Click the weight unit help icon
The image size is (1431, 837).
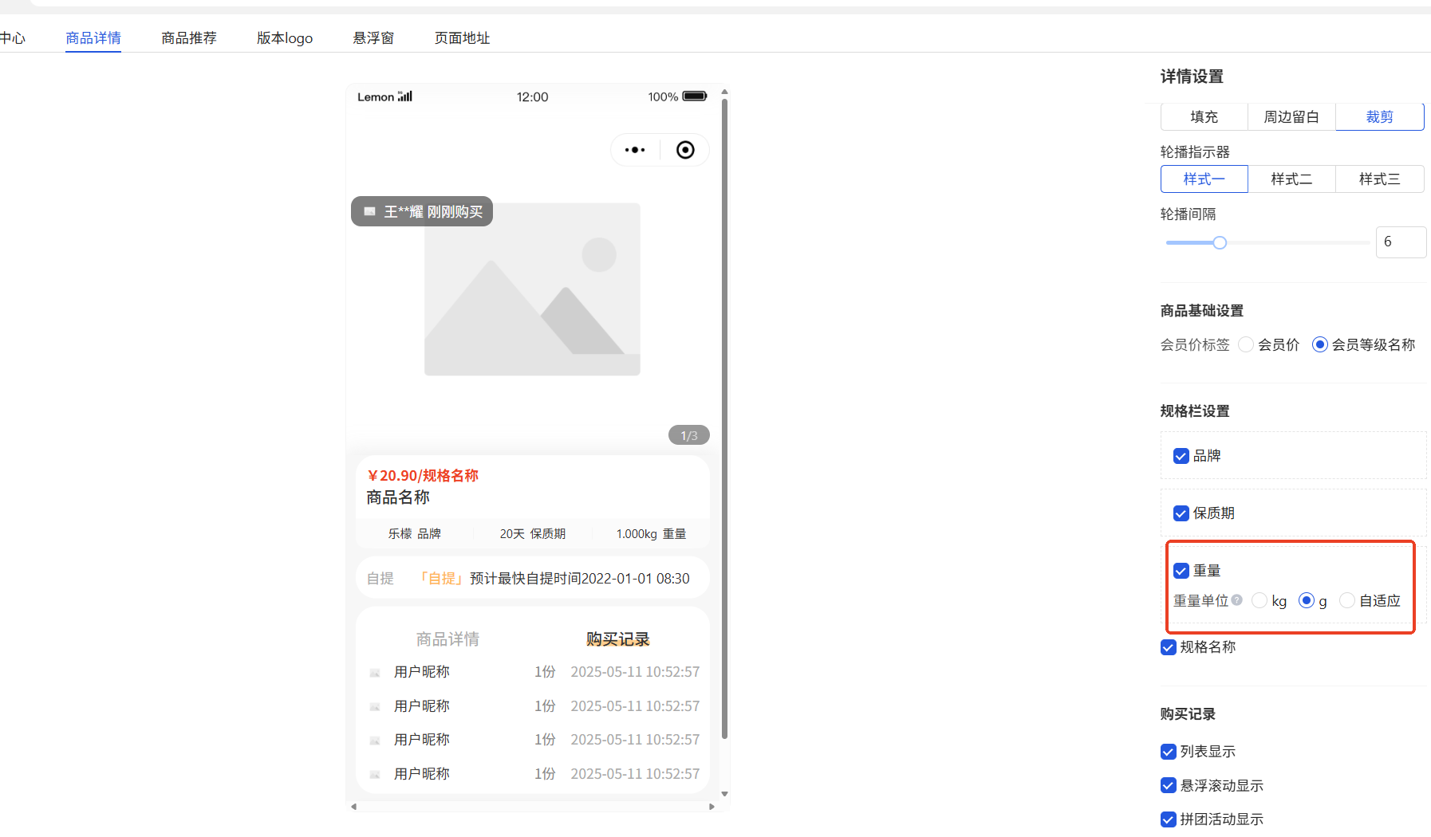point(1236,600)
